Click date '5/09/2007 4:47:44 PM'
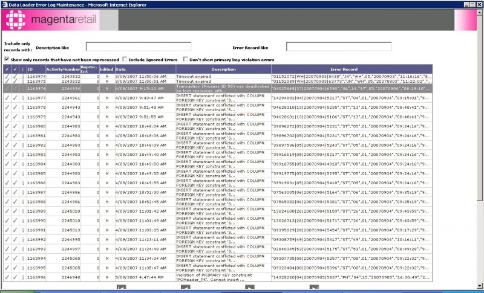 click(x=140, y=277)
